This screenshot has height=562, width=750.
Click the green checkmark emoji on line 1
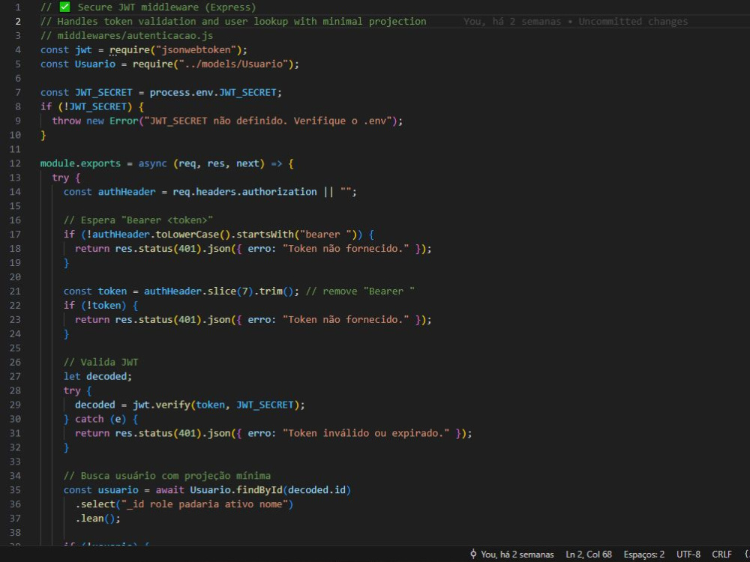coord(64,7)
